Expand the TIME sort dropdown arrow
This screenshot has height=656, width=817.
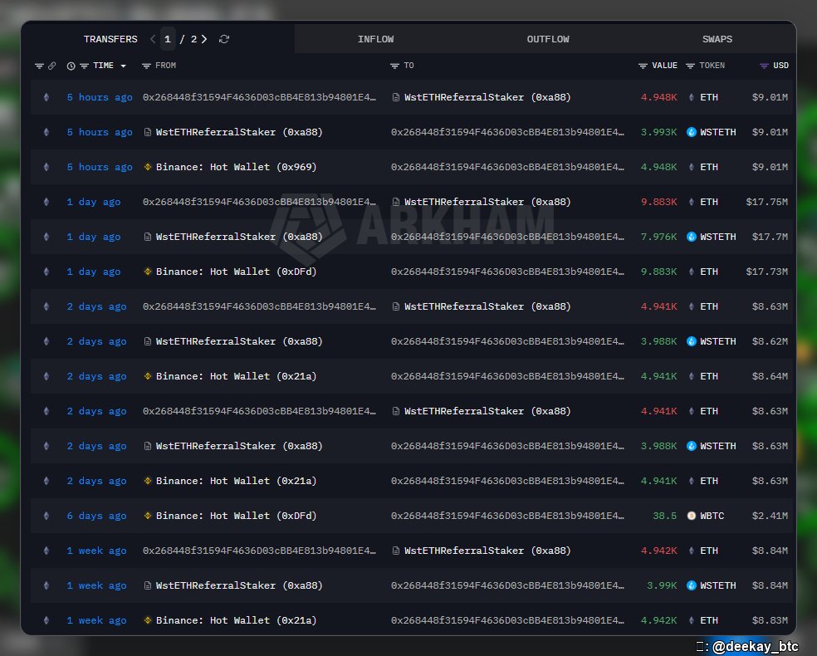[124, 66]
